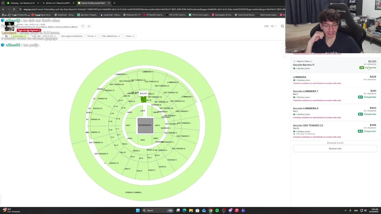Open Spotify from the taskbar
Screen dimensions: 381x214
[x=217, y=210]
